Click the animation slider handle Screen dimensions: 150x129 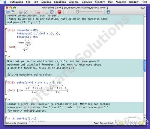point(77,12)
